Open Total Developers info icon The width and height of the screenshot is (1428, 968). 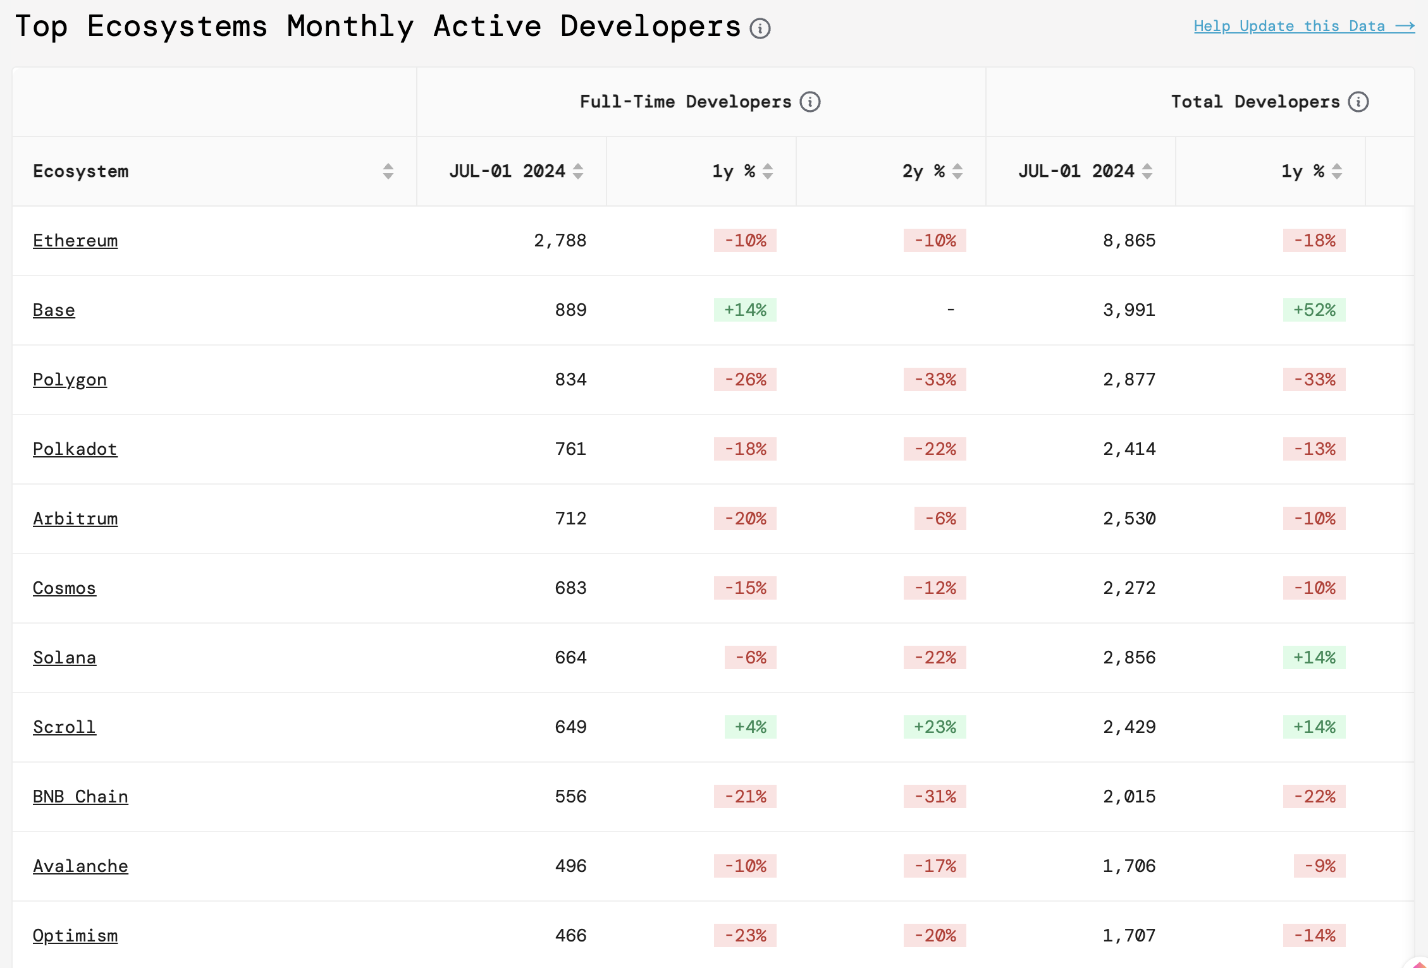click(1358, 102)
